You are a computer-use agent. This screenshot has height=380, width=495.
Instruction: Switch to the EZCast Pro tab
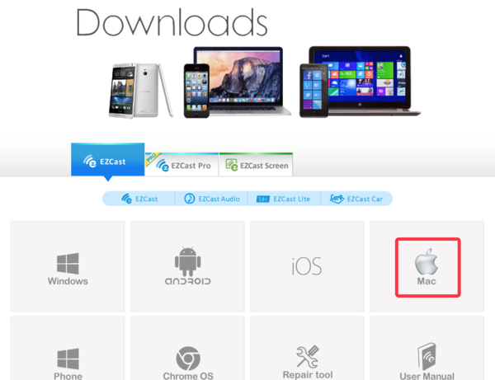coord(181,164)
